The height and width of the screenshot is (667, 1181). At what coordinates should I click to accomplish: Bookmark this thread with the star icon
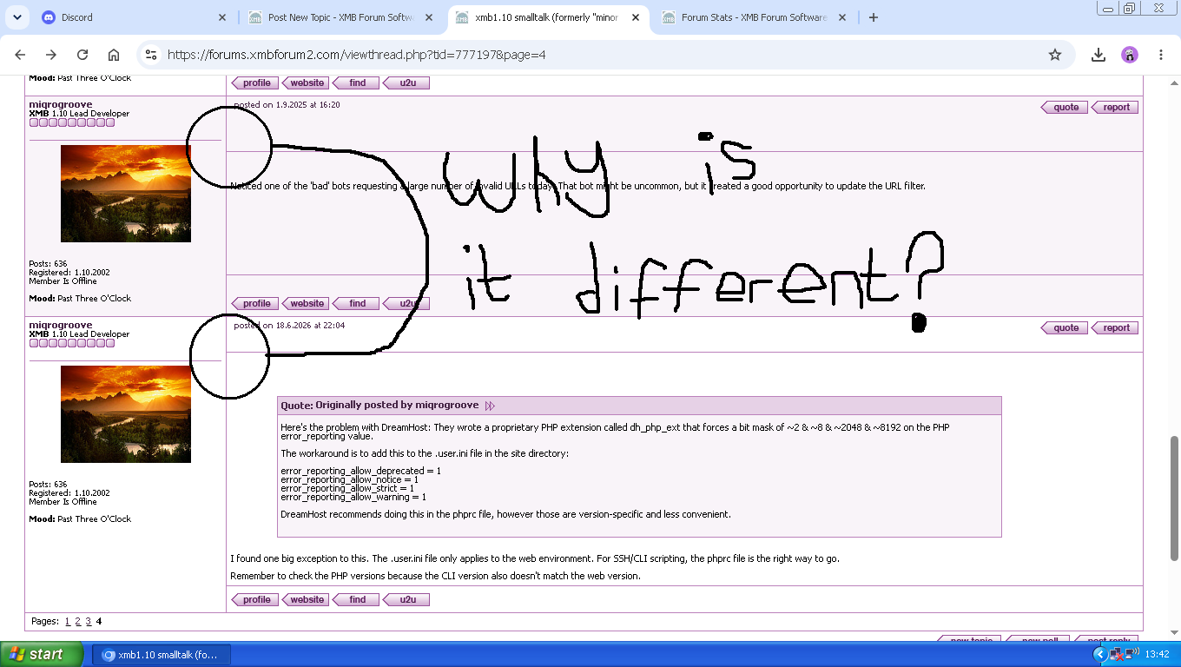(1055, 55)
